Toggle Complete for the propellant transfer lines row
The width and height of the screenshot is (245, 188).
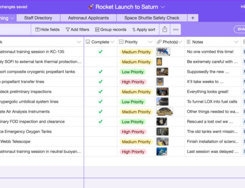click(100, 81)
